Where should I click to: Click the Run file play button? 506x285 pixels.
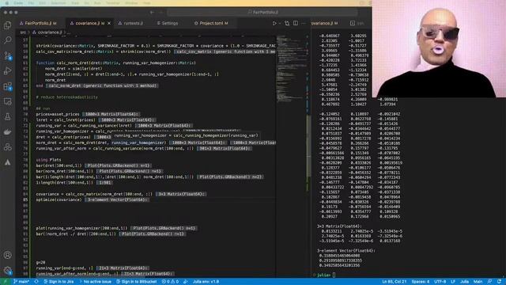click(x=274, y=23)
